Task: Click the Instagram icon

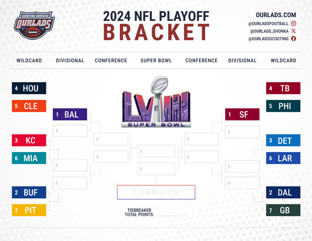Action: pyautogui.click(x=294, y=23)
